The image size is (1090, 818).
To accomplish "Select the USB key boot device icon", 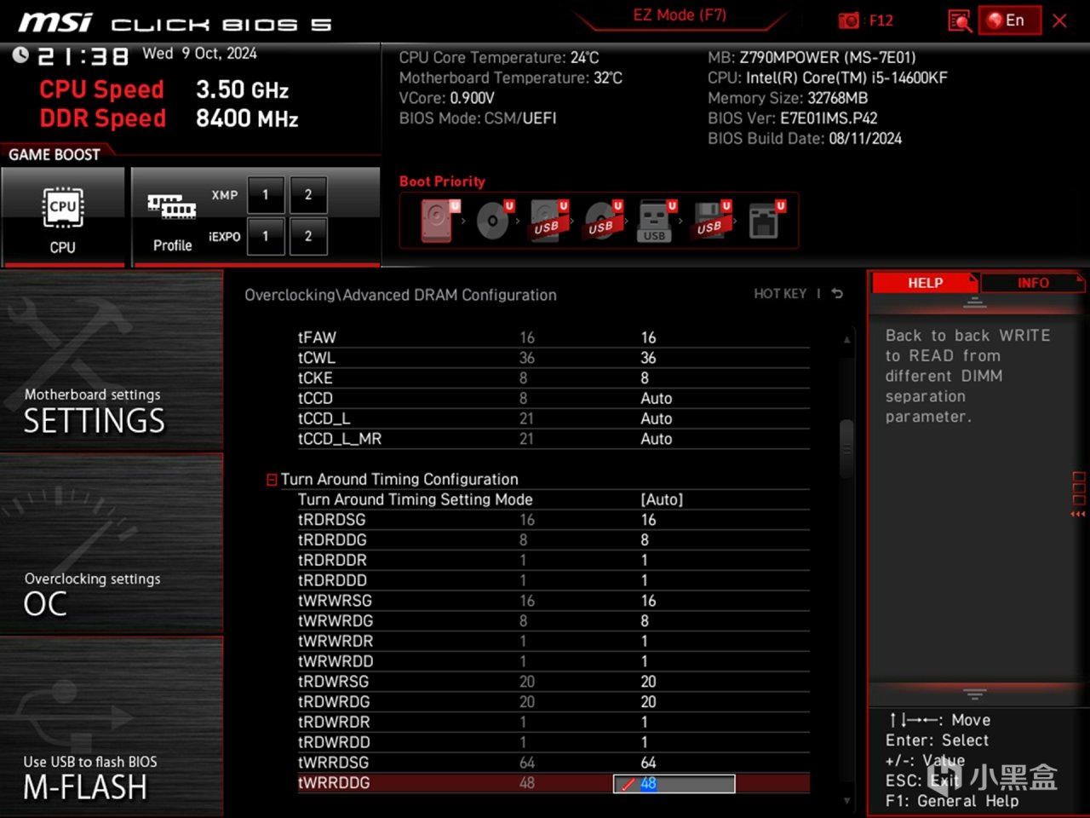I will coord(656,221).
